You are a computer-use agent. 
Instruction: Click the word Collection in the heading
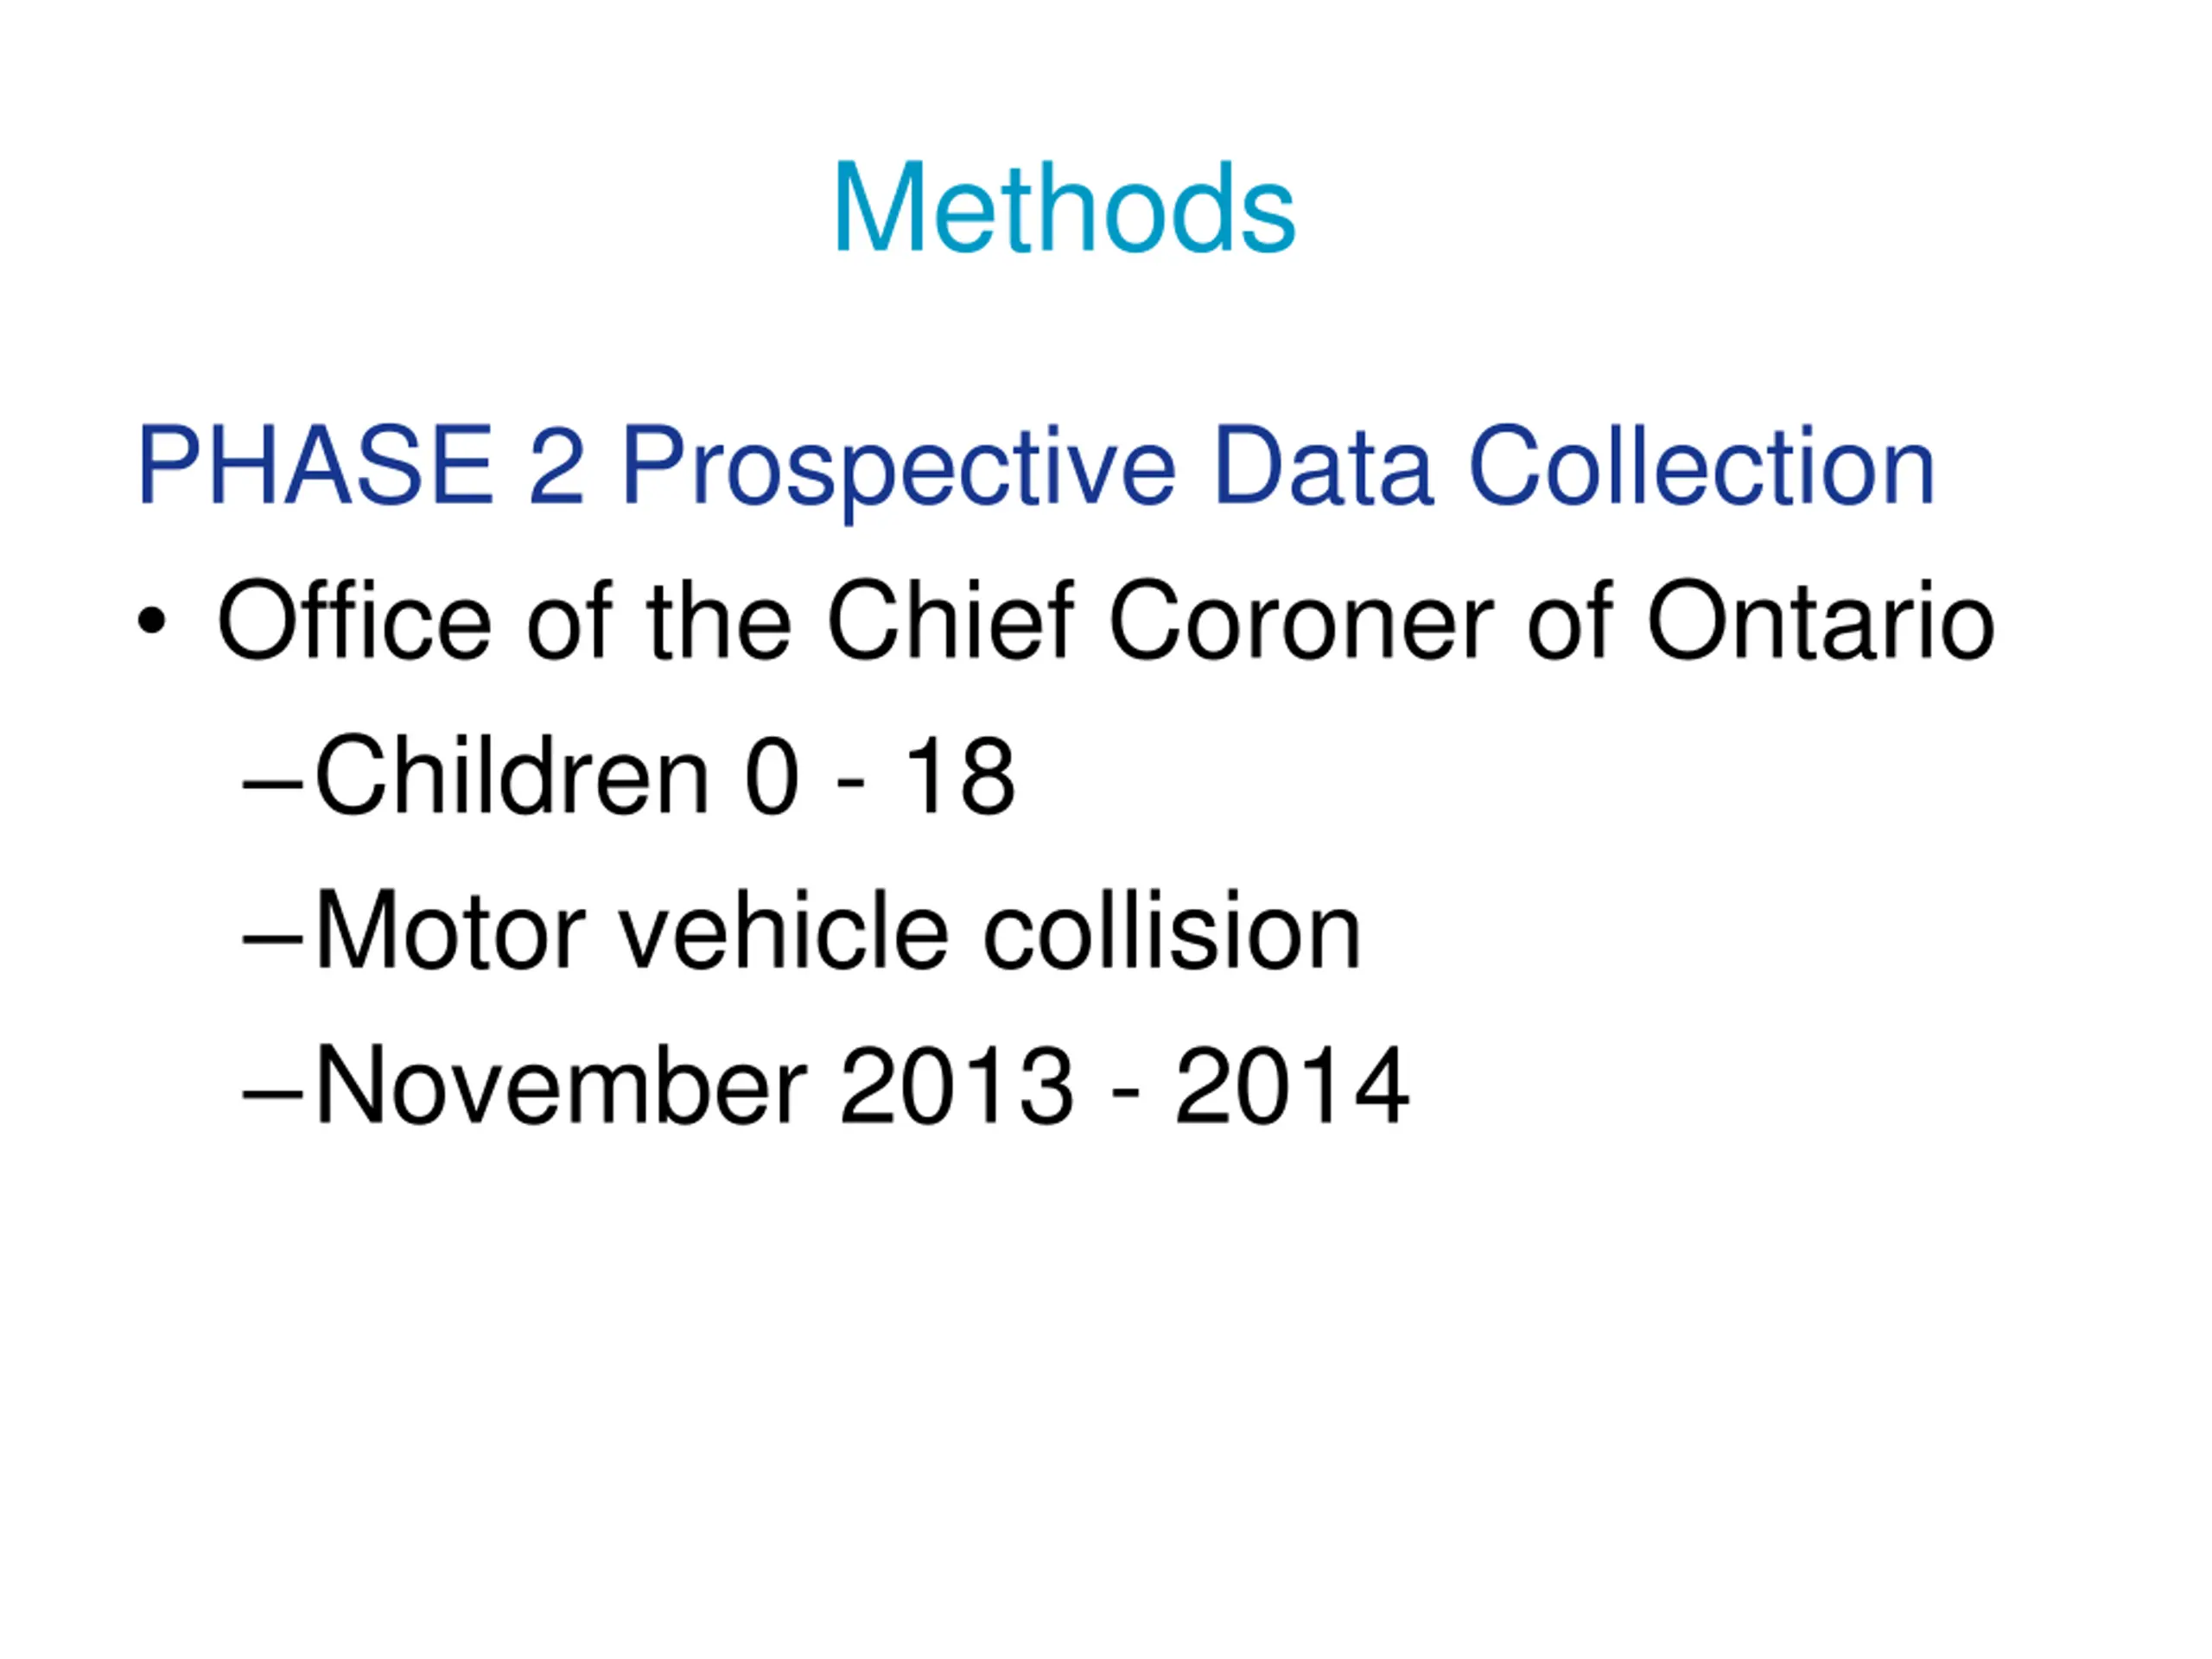[1702, 465]
